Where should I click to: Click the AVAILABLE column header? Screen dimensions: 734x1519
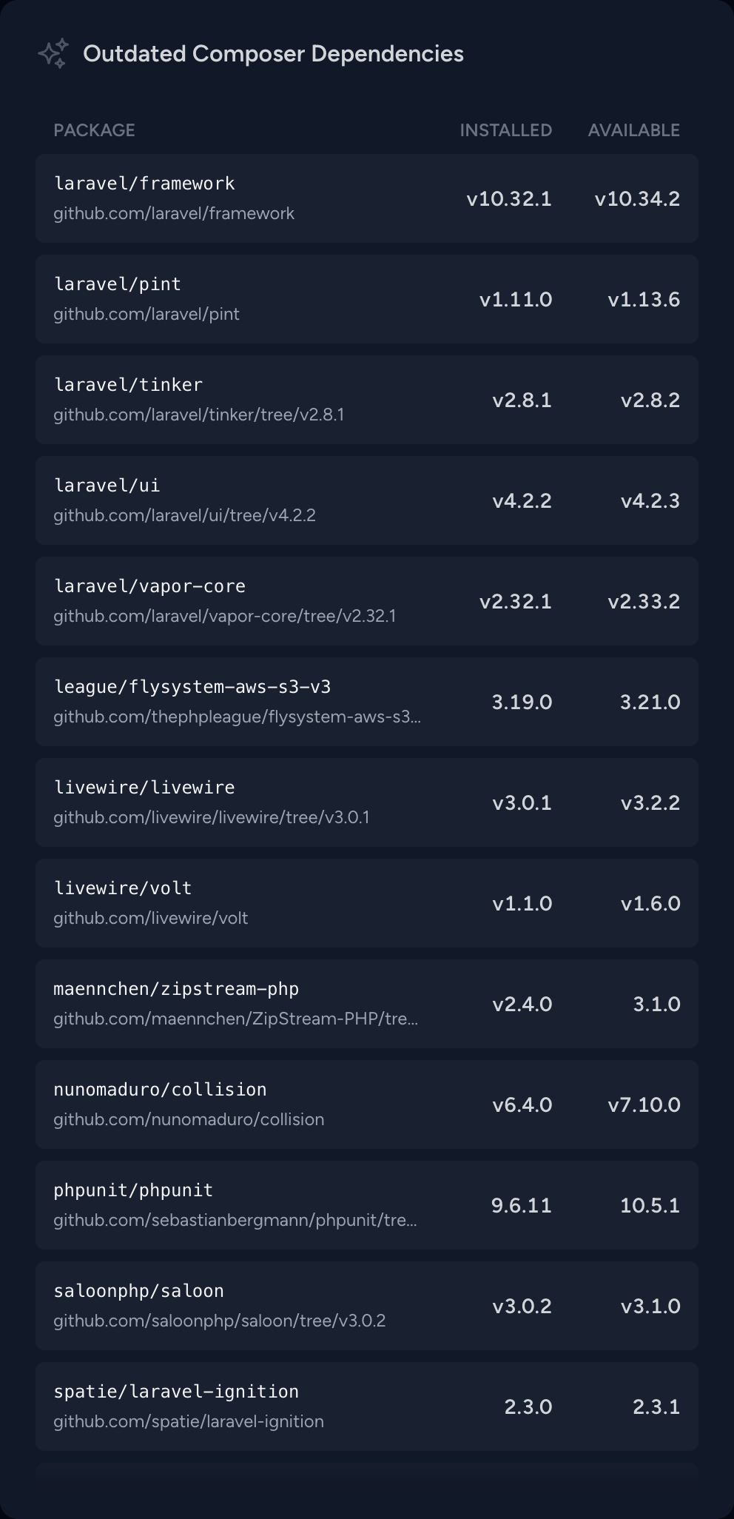[x=633, y=130]
